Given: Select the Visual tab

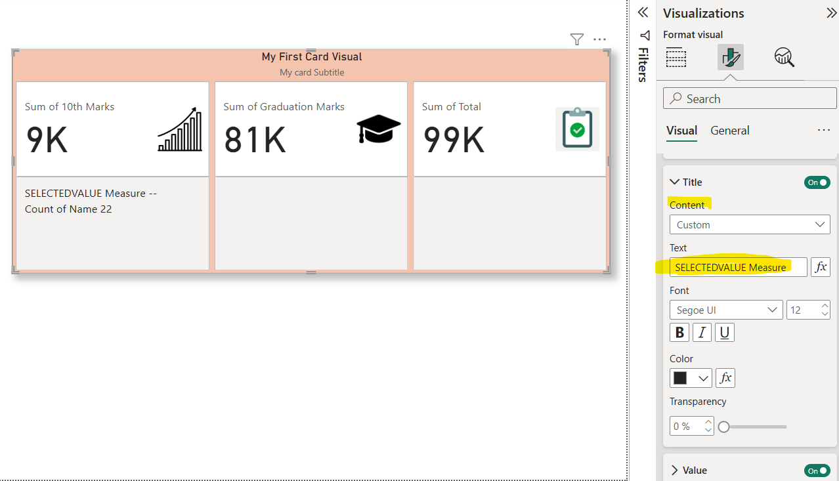Looking at the screenshot, I should (x=681, y=131).
